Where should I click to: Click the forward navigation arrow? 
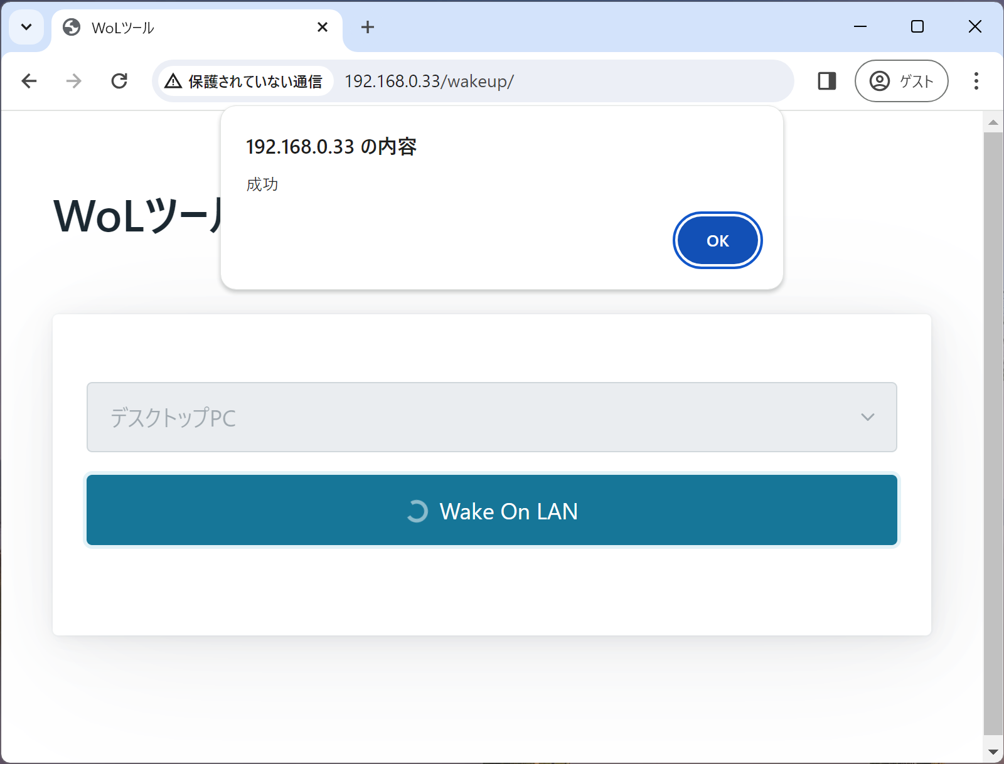(x=74, y=81)
